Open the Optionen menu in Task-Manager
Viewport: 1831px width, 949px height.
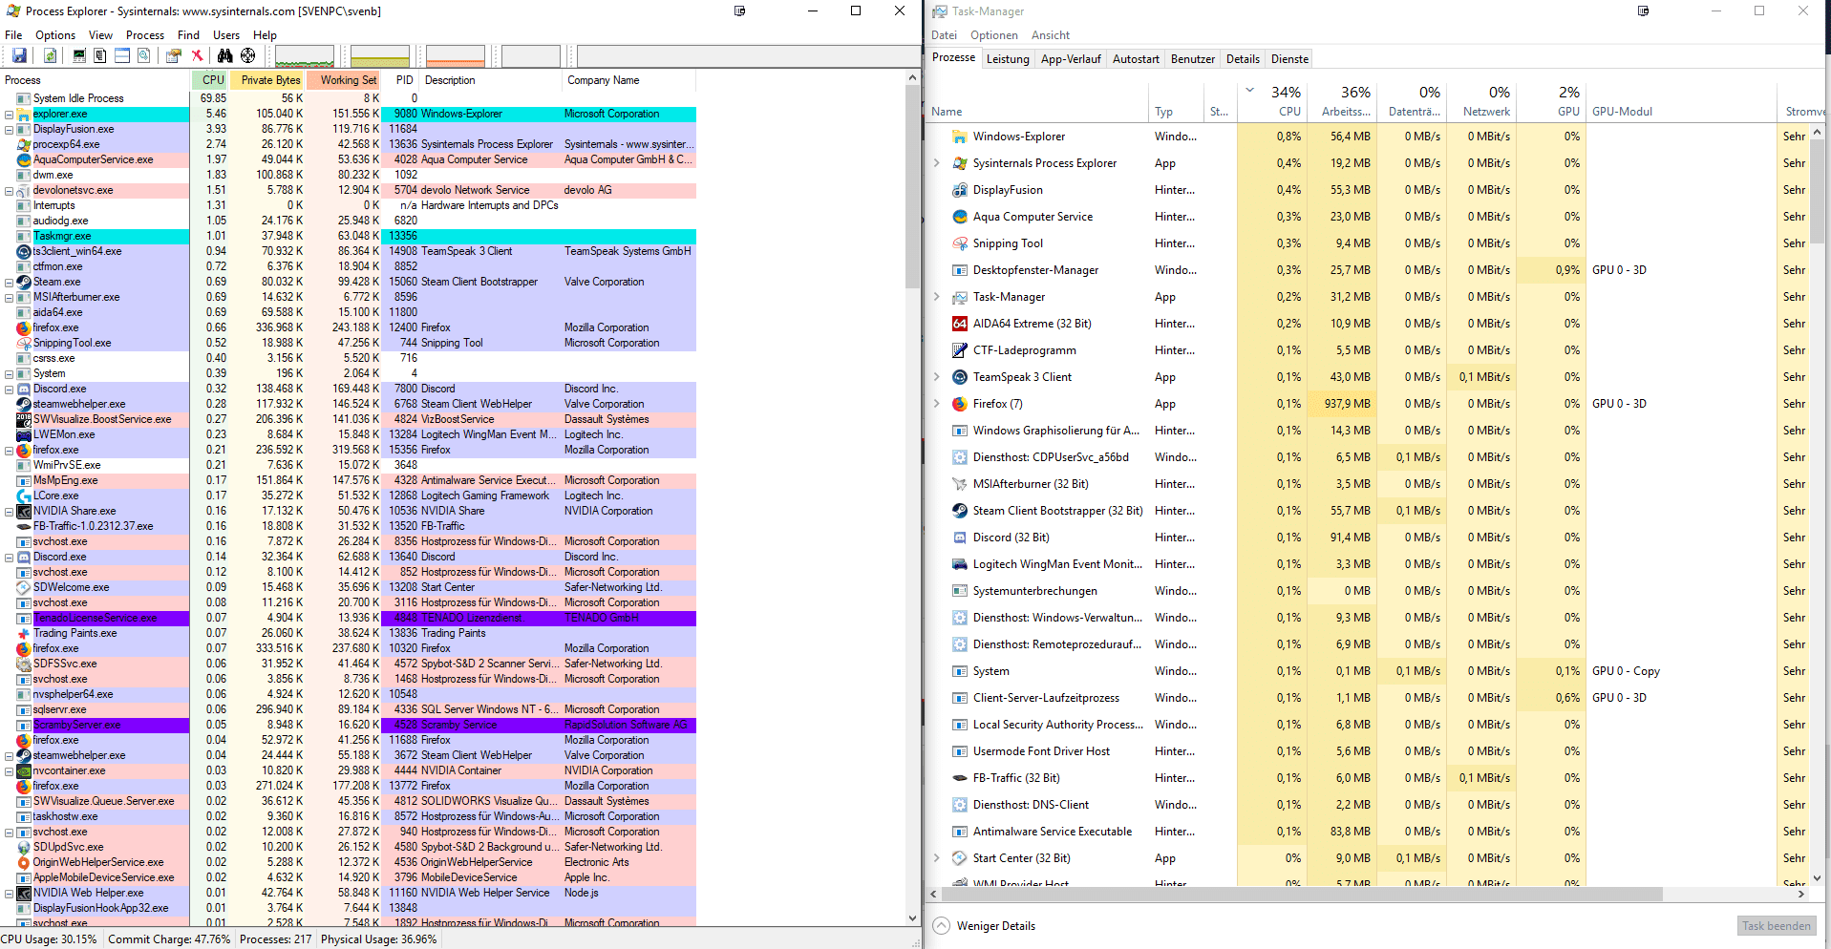point(994,34)
